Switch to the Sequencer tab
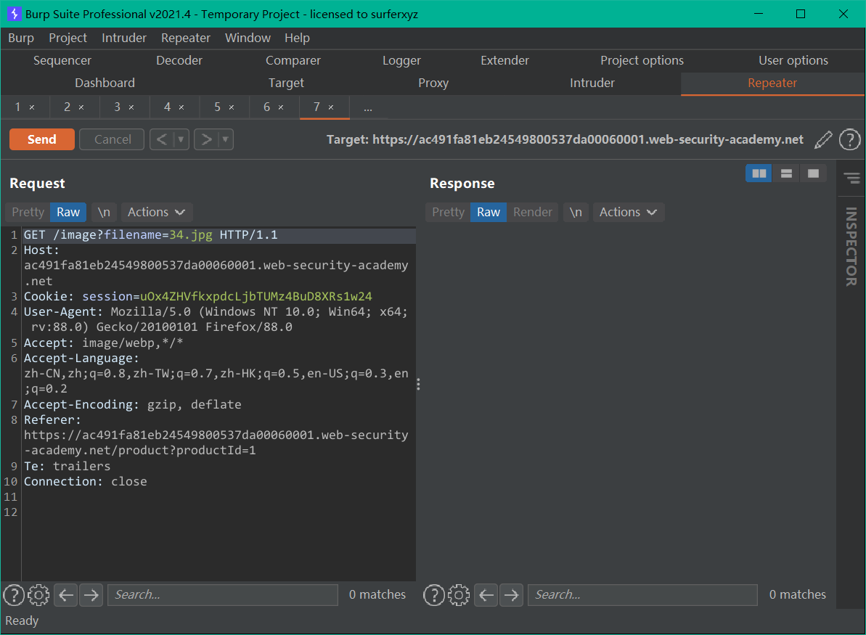 coord(62,61)
